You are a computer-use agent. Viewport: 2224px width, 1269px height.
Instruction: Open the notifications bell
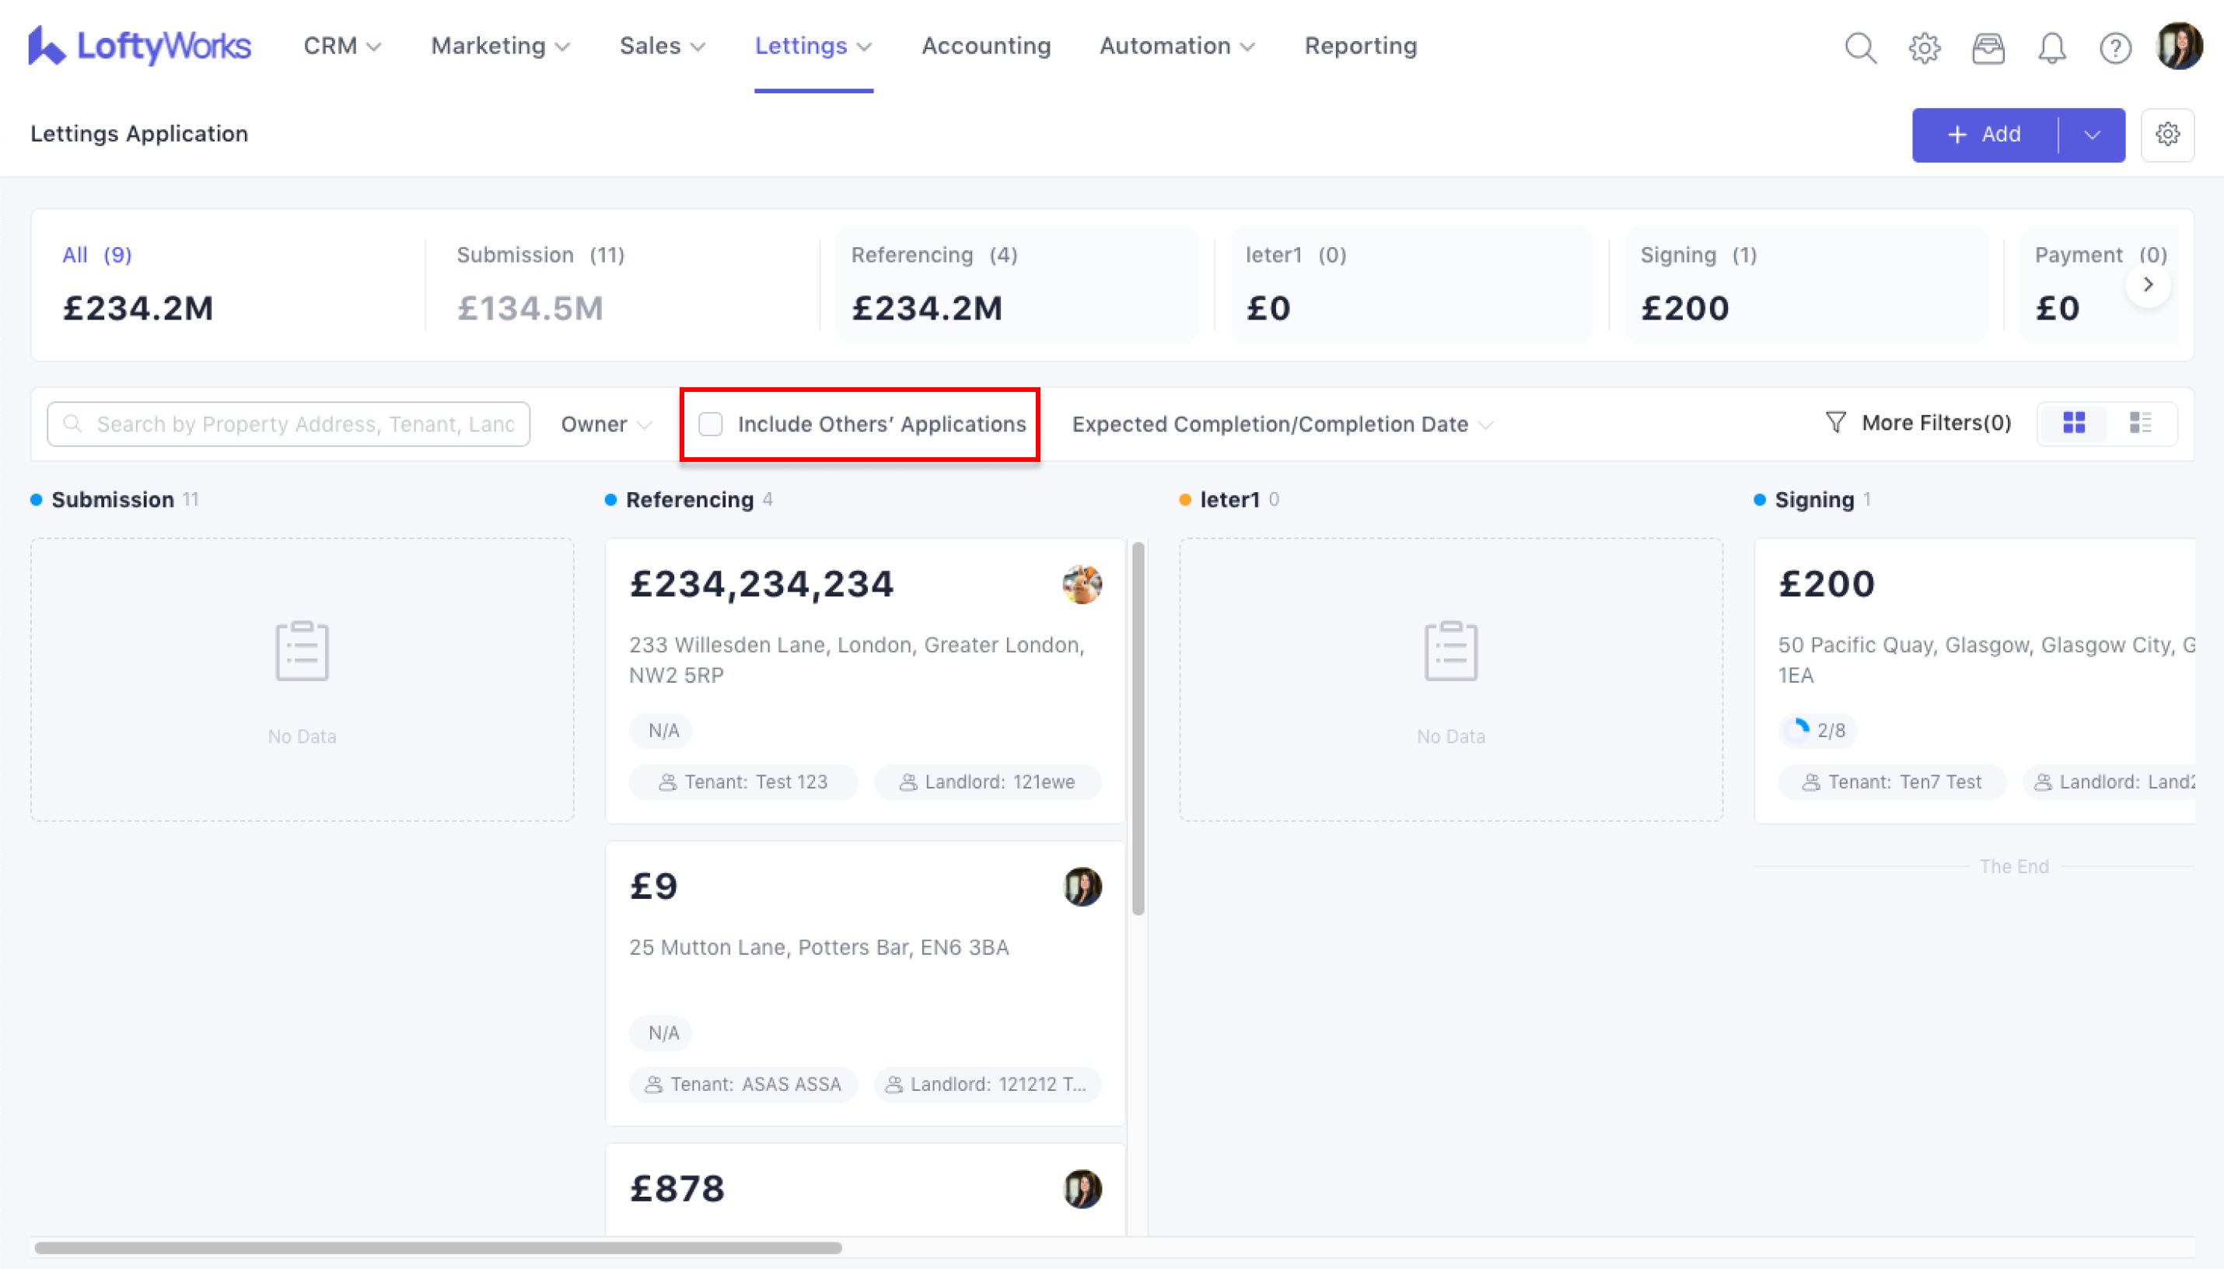point(2051,47)
